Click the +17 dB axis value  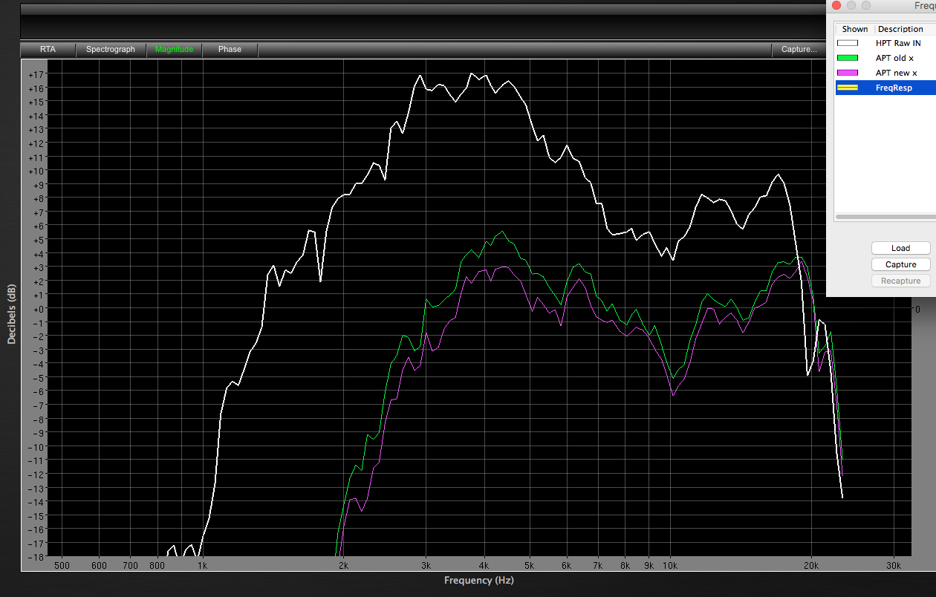pyautogui.click(x=36, y=74)
